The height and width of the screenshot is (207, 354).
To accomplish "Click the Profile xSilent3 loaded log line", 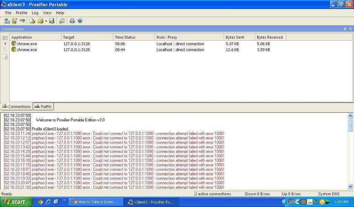I will coord(36,129).
